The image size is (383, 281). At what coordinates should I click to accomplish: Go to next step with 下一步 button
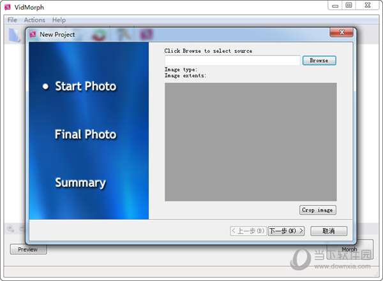(x=286, y=231)
